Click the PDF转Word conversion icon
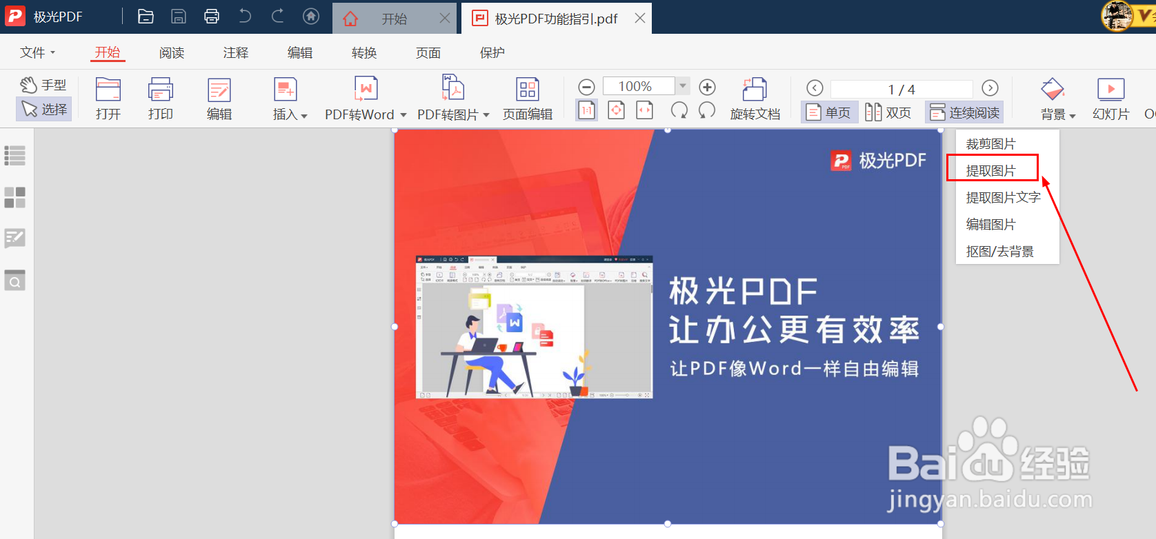 pyautogui.click(x=366, y=90)
